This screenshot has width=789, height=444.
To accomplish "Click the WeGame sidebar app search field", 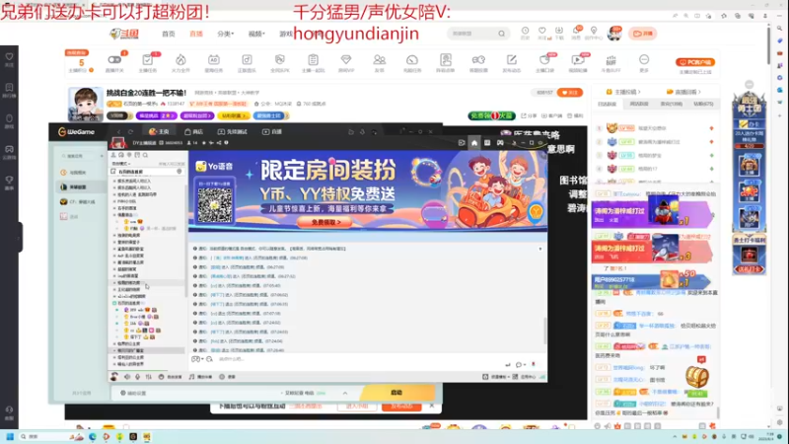I will [81, 157].
